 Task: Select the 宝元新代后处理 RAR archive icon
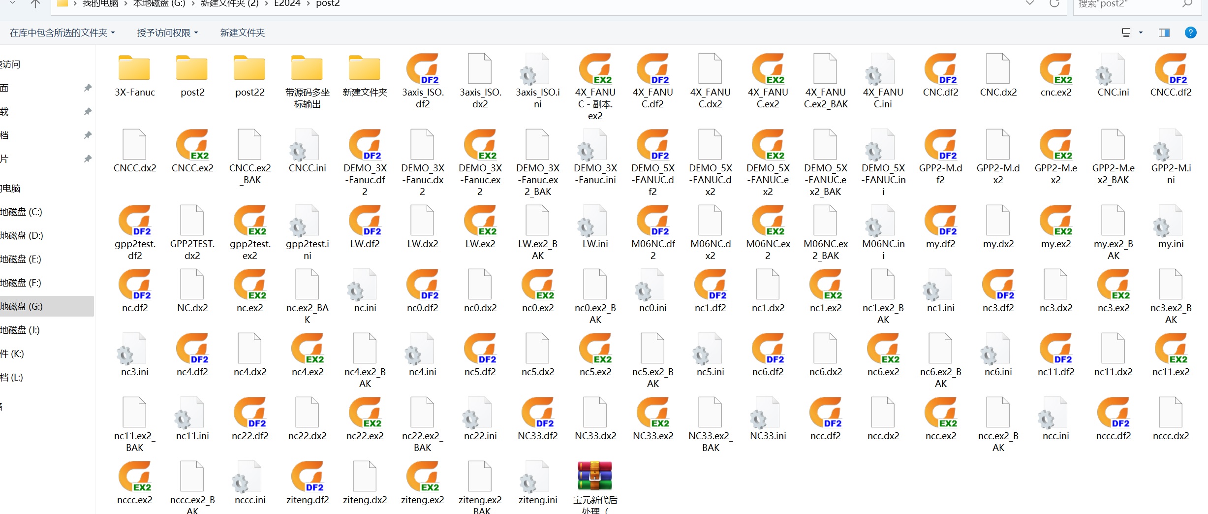coord(595,476)
